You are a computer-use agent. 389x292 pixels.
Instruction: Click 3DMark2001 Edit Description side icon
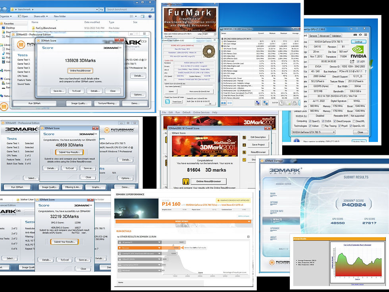coord(244,137)
